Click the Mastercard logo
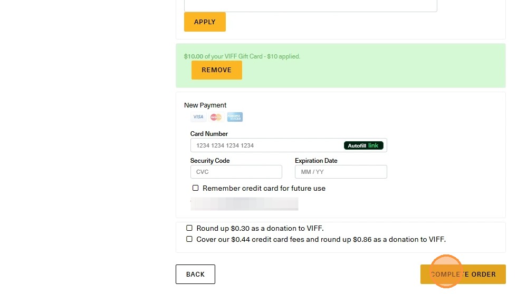 coord(216,117)
